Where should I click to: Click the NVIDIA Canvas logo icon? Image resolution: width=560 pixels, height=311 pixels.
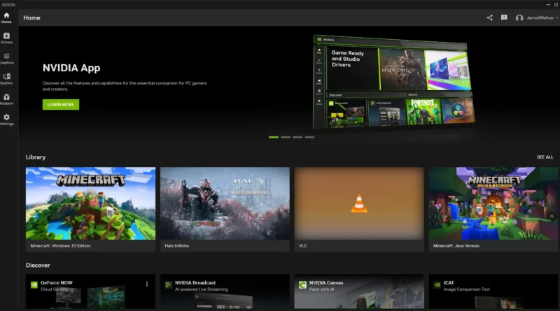click(x=302, y=284)
